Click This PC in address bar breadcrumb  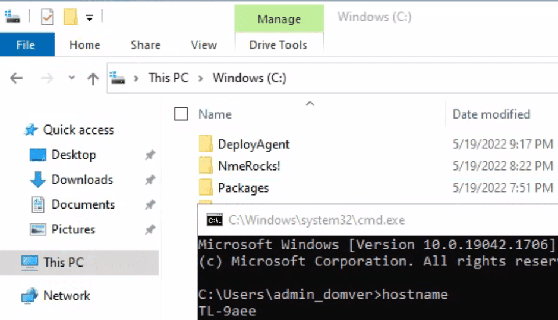tap(168, 78)
